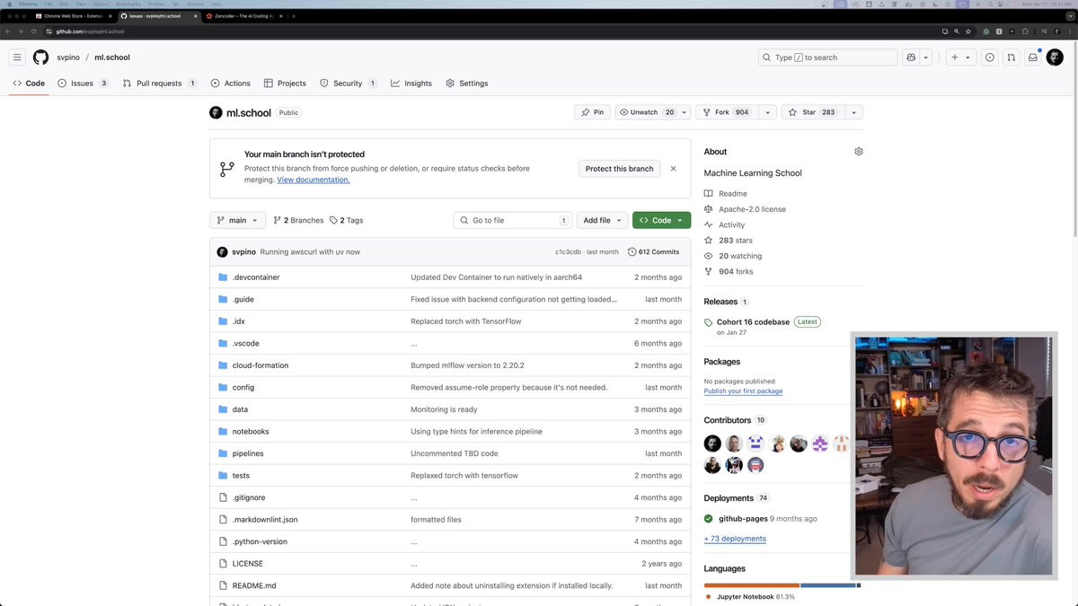Click the Go to file search box
1078x606 pixels.
click(x=512, y=220)
